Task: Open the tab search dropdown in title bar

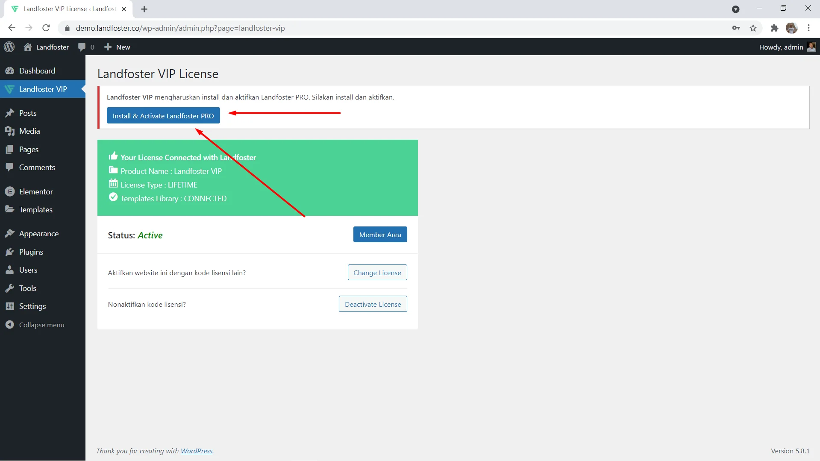Action: [x=735, y=9]
